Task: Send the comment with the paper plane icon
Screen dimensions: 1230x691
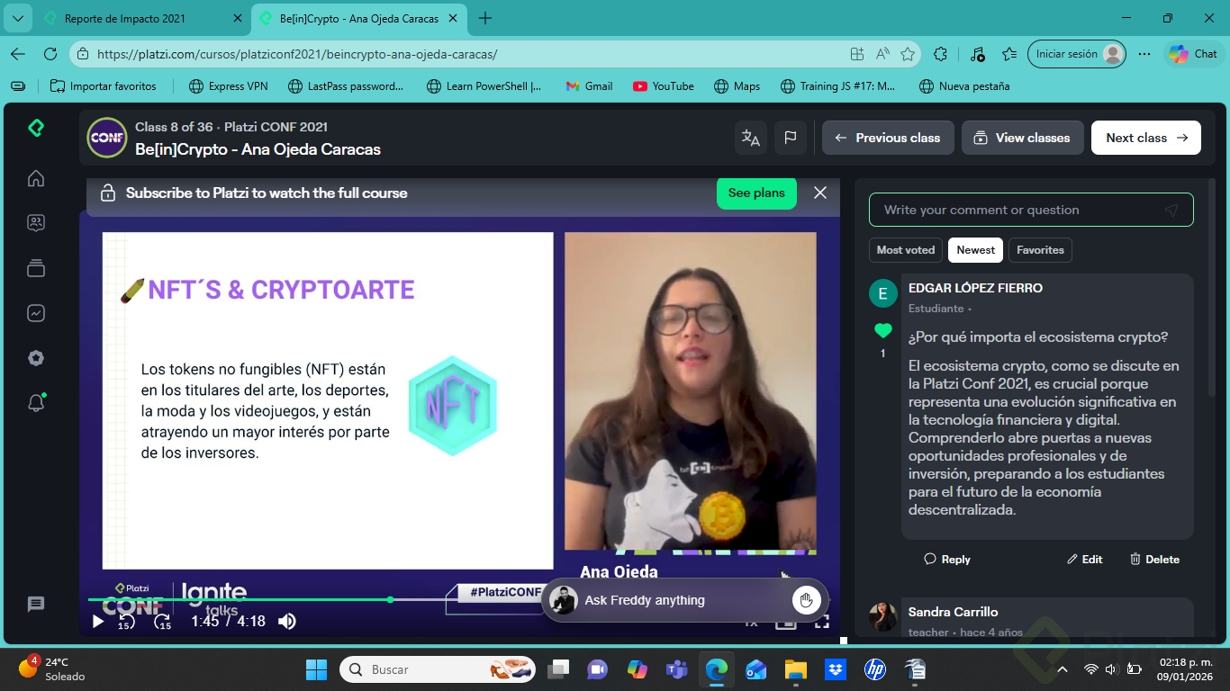Action: pos(1171,210)
